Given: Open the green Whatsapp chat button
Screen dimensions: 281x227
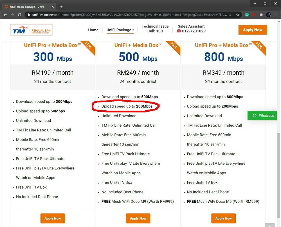Looking at the screenshot, I should (x=262, y=116).
